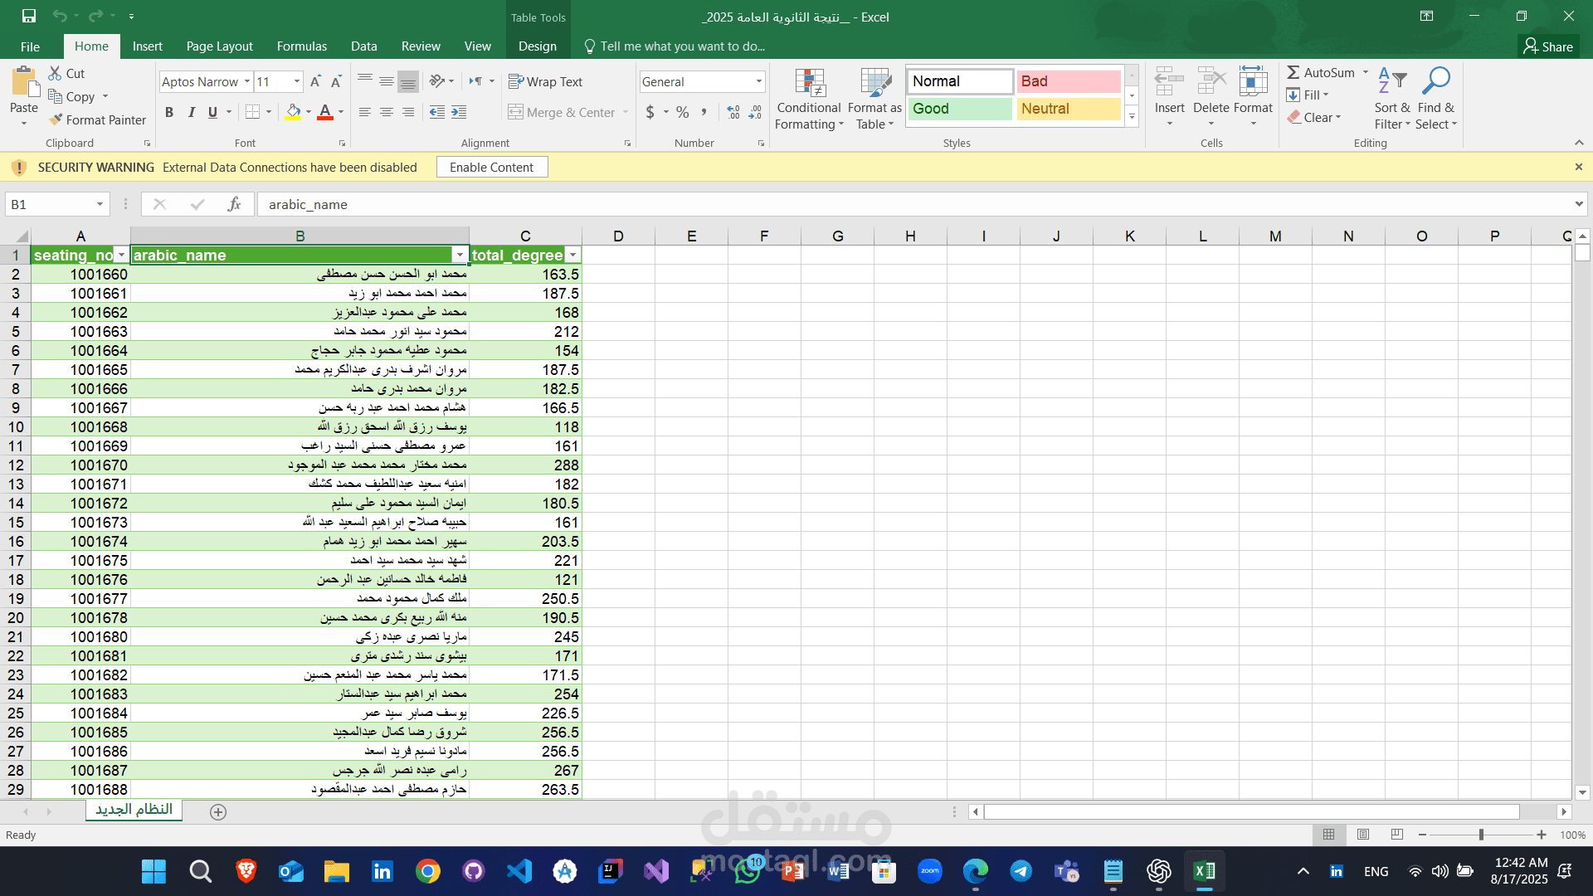Image resolution: width=1593 pixels, height=896 pixels.
Task: Open the Aptos Narrow font name dropdown
Action: coord(246,81)
